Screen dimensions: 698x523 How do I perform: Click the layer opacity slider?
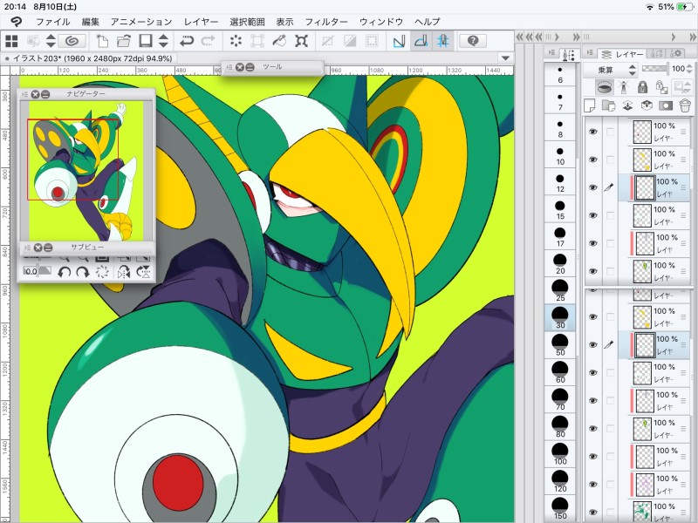pos(655,69)
